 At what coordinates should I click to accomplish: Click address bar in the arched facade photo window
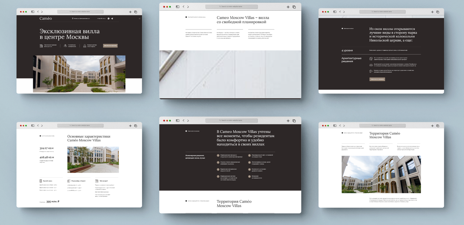[x=382, y=126]
